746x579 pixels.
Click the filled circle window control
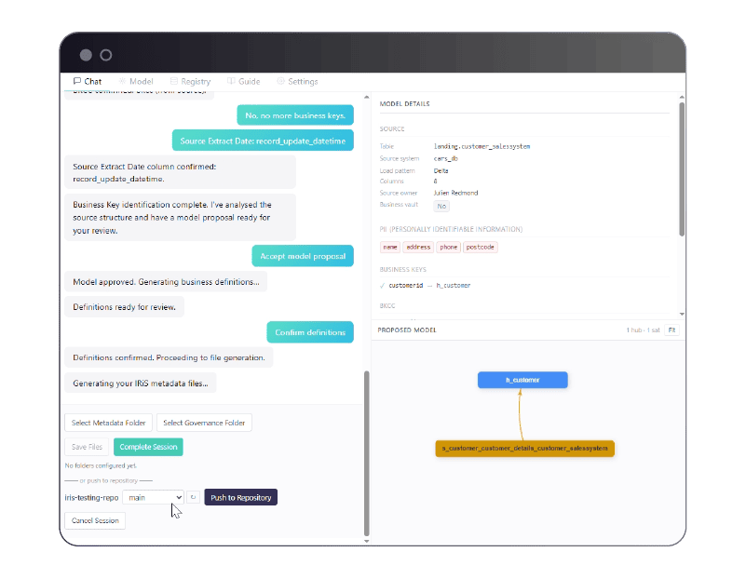pos(86,55)
